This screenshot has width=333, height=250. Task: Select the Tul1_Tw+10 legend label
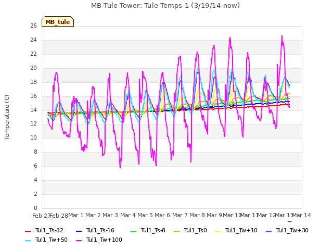point(241,230)
